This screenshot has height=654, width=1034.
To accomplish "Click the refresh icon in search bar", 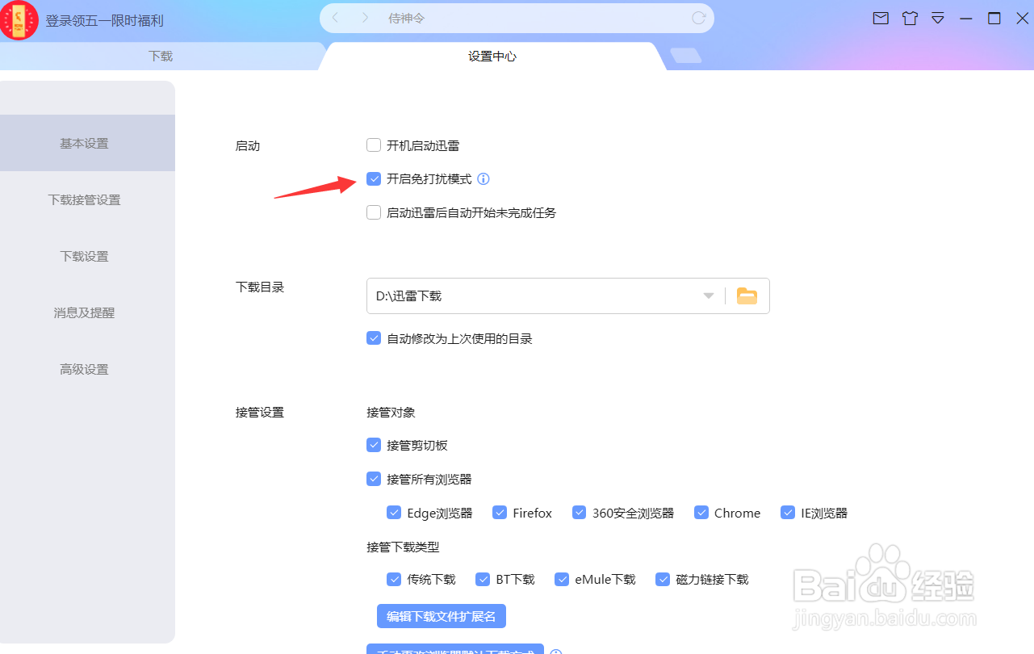I will point(699,18).
